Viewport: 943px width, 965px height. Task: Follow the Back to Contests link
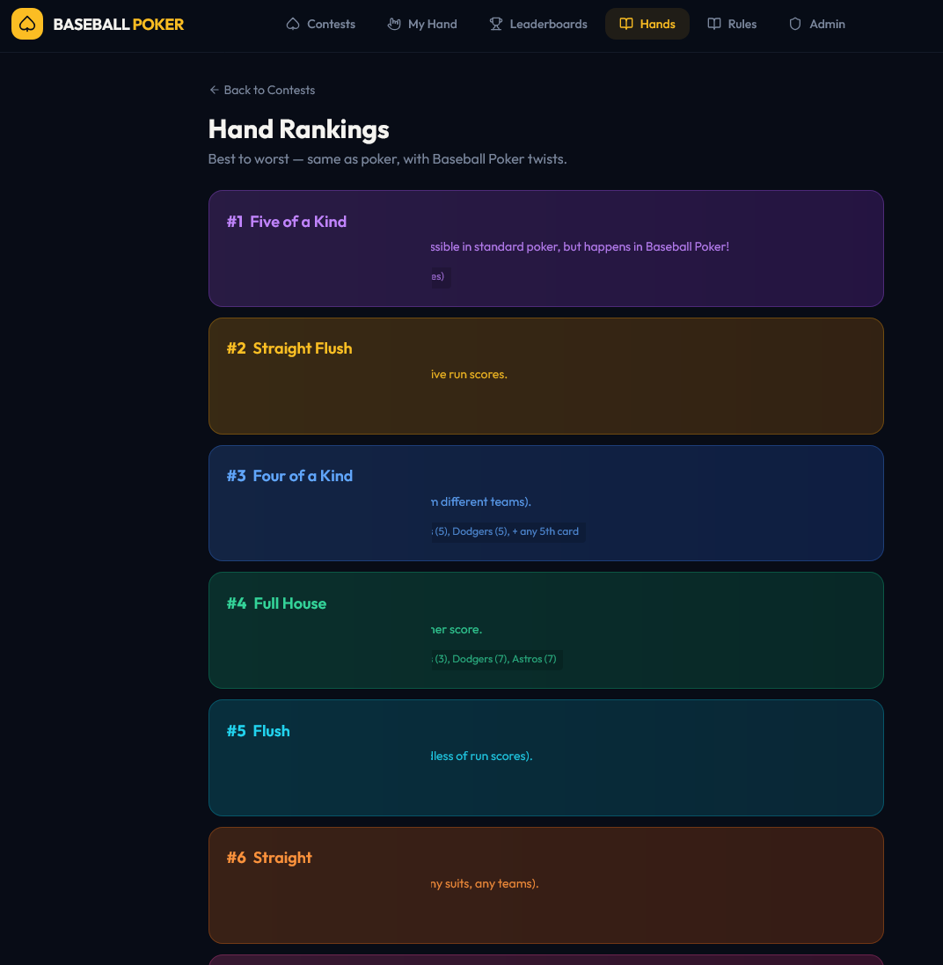pyautogui.click(x=269, y=90)
